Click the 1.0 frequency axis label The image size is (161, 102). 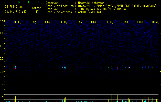pyautogui.click(x=2, y=46)
